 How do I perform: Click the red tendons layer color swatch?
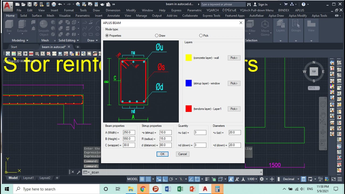[189, 109]
